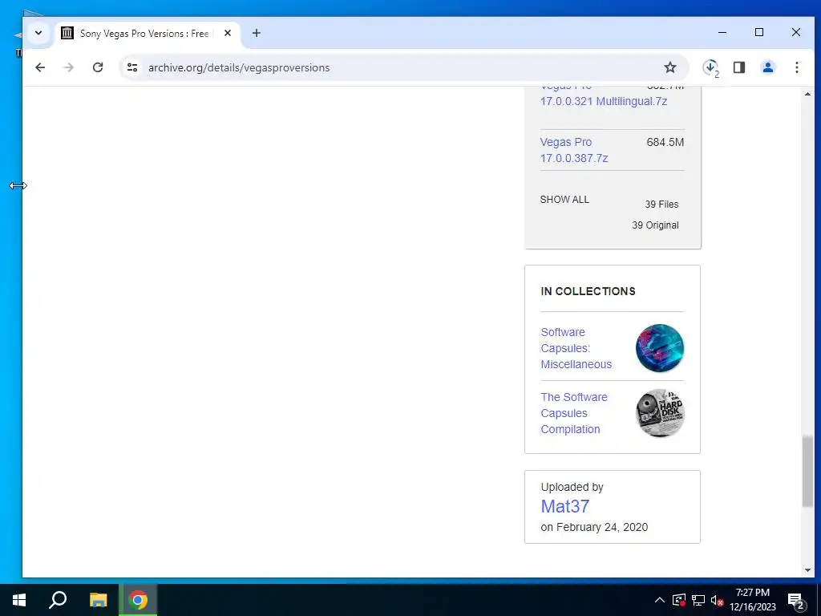Click the Hard Disk compilation thumbnail
Image resolution: width=821 pixels, height=616 pixels.
(660, 413)
